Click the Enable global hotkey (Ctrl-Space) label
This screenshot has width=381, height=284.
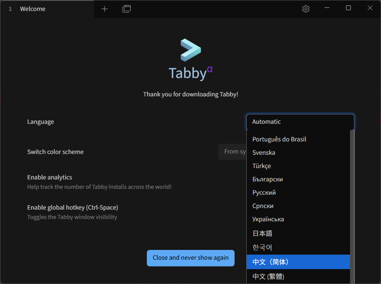tap(73, 208)
